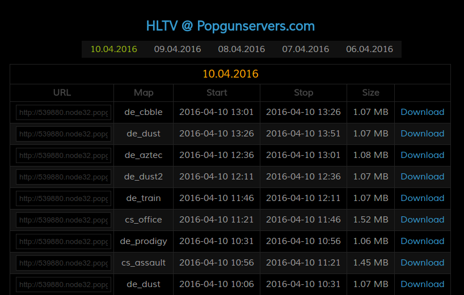This screenshot has height=295, width=464.
Task: Click the 1.06 MB size cell
Action: tap(370, 242)
